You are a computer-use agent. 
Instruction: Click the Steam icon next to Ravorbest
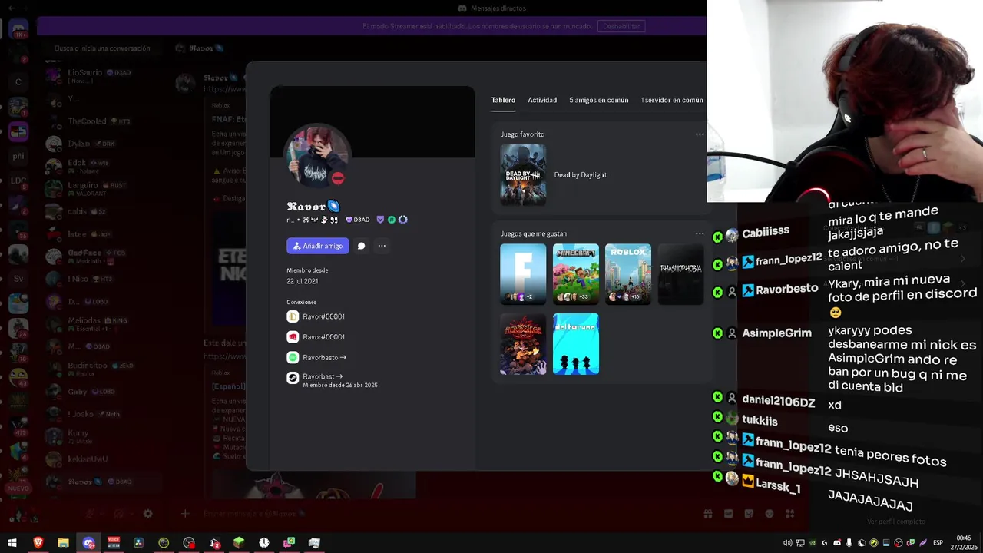coord(293,378)
